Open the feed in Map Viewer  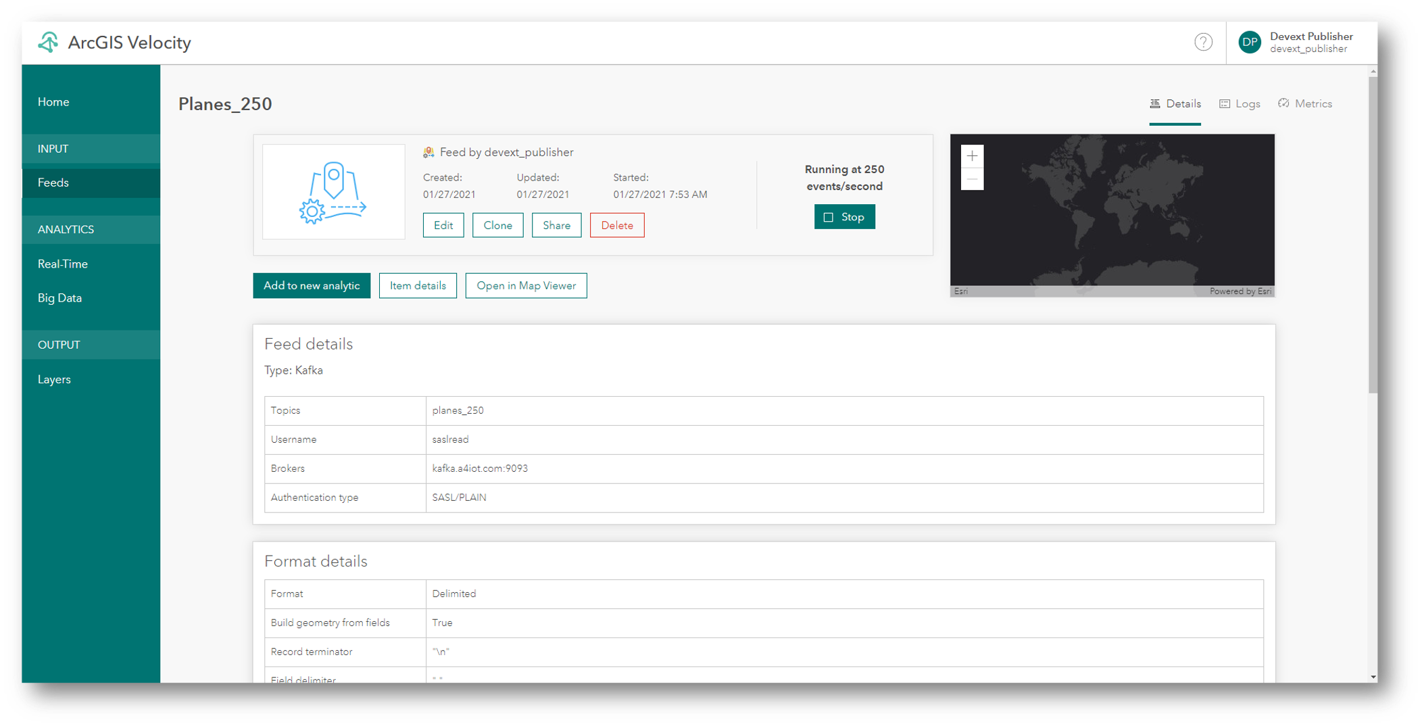click(x=526, y=285)
